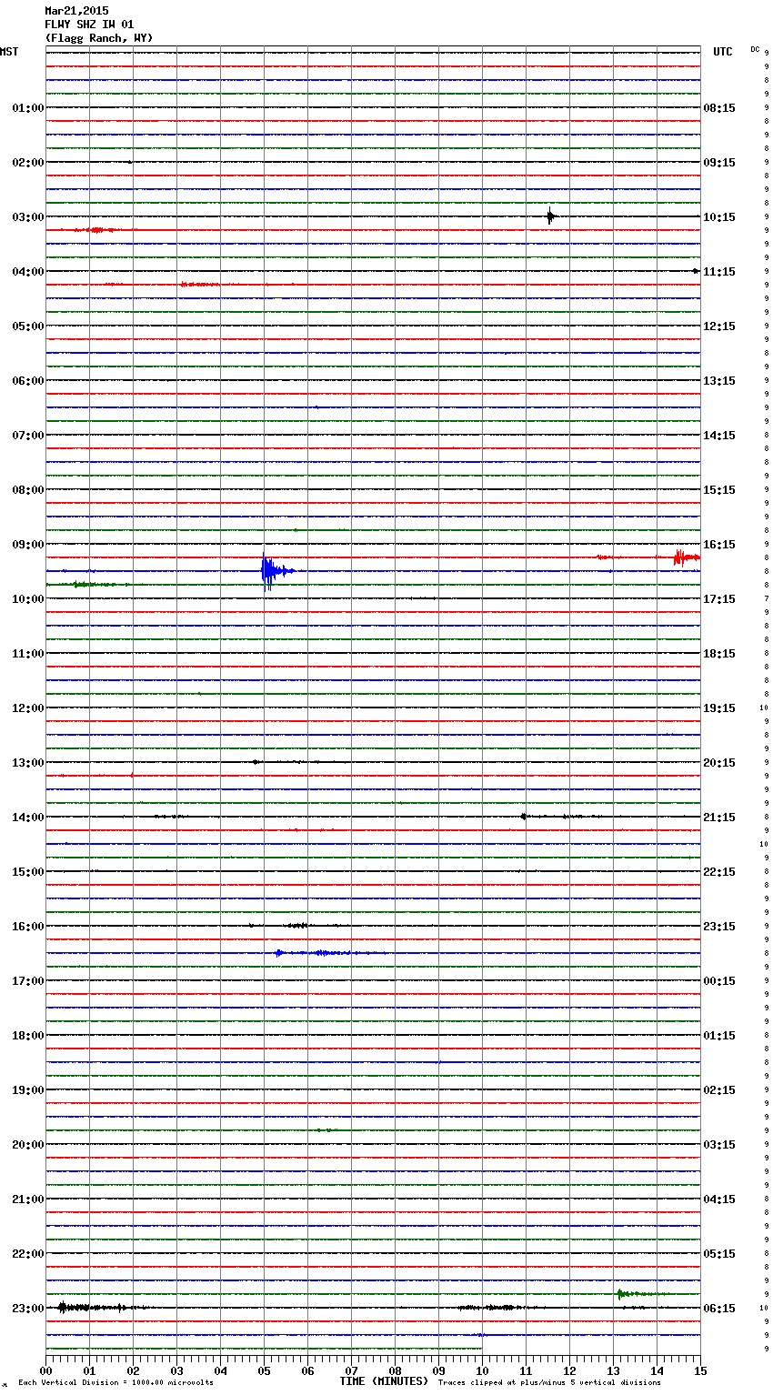The width and height of the screenshot is (773, 1395).
Task: Click minute 03 on the bottom axis
Action: [176, 1371]
